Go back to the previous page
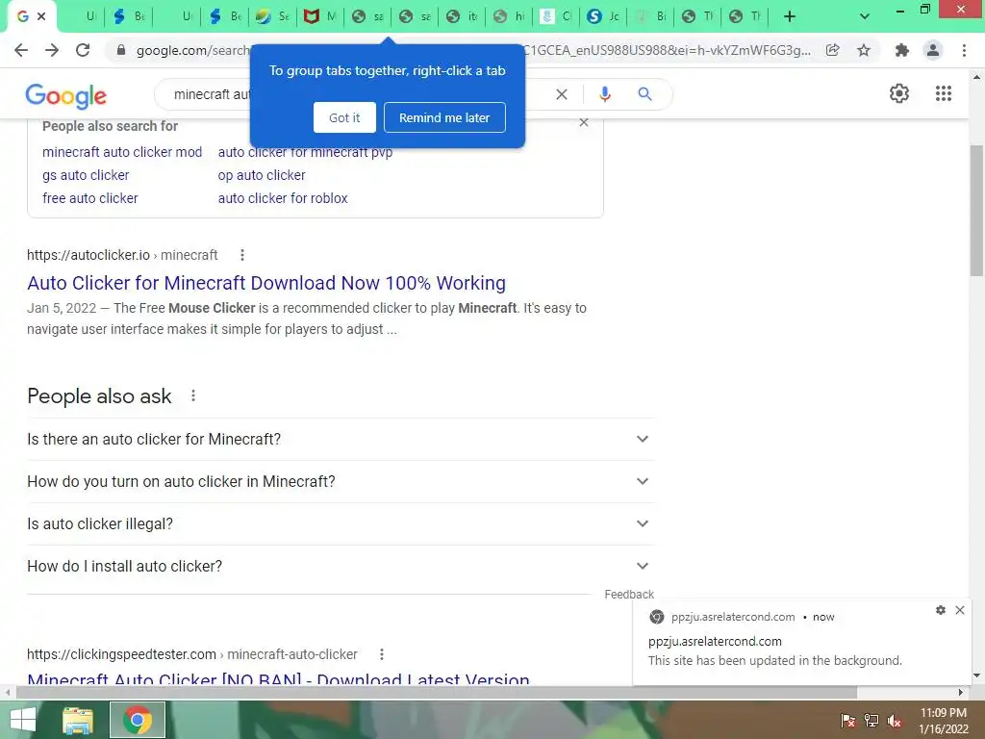 21,50
